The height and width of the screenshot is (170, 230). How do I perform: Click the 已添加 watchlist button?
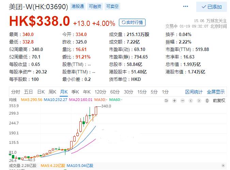pyautogui.click(x=212, y=7)
